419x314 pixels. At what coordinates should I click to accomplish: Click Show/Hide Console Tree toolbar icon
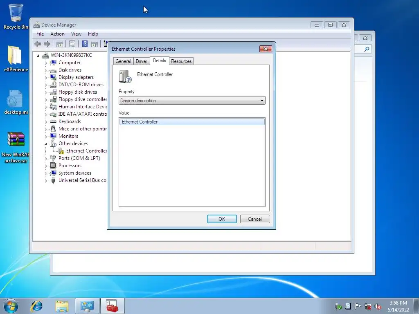(60, 44)
